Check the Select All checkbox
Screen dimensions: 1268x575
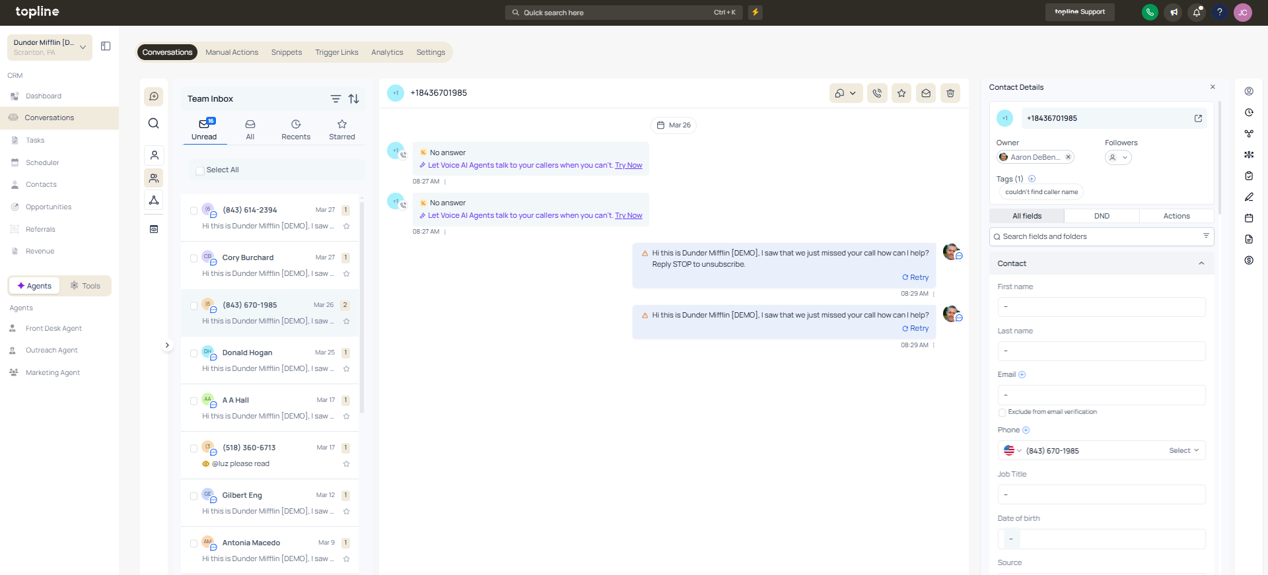(x=200, y=171)
